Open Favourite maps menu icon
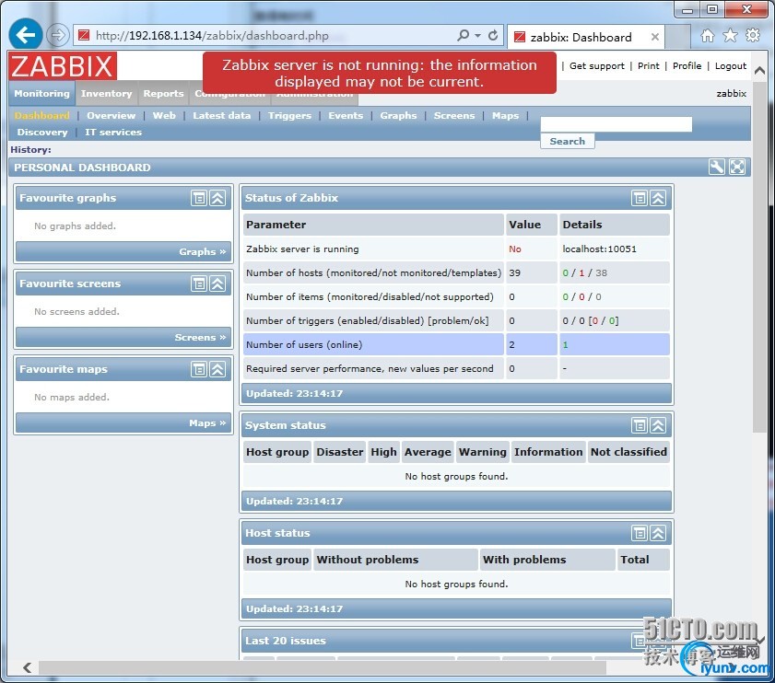The width and height of the screenshot is (775, 683). [x=199, y=369]
